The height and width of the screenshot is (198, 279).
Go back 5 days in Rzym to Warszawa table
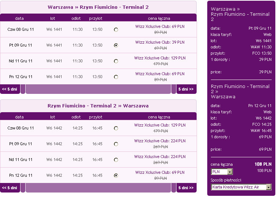(x=10, y=188)
